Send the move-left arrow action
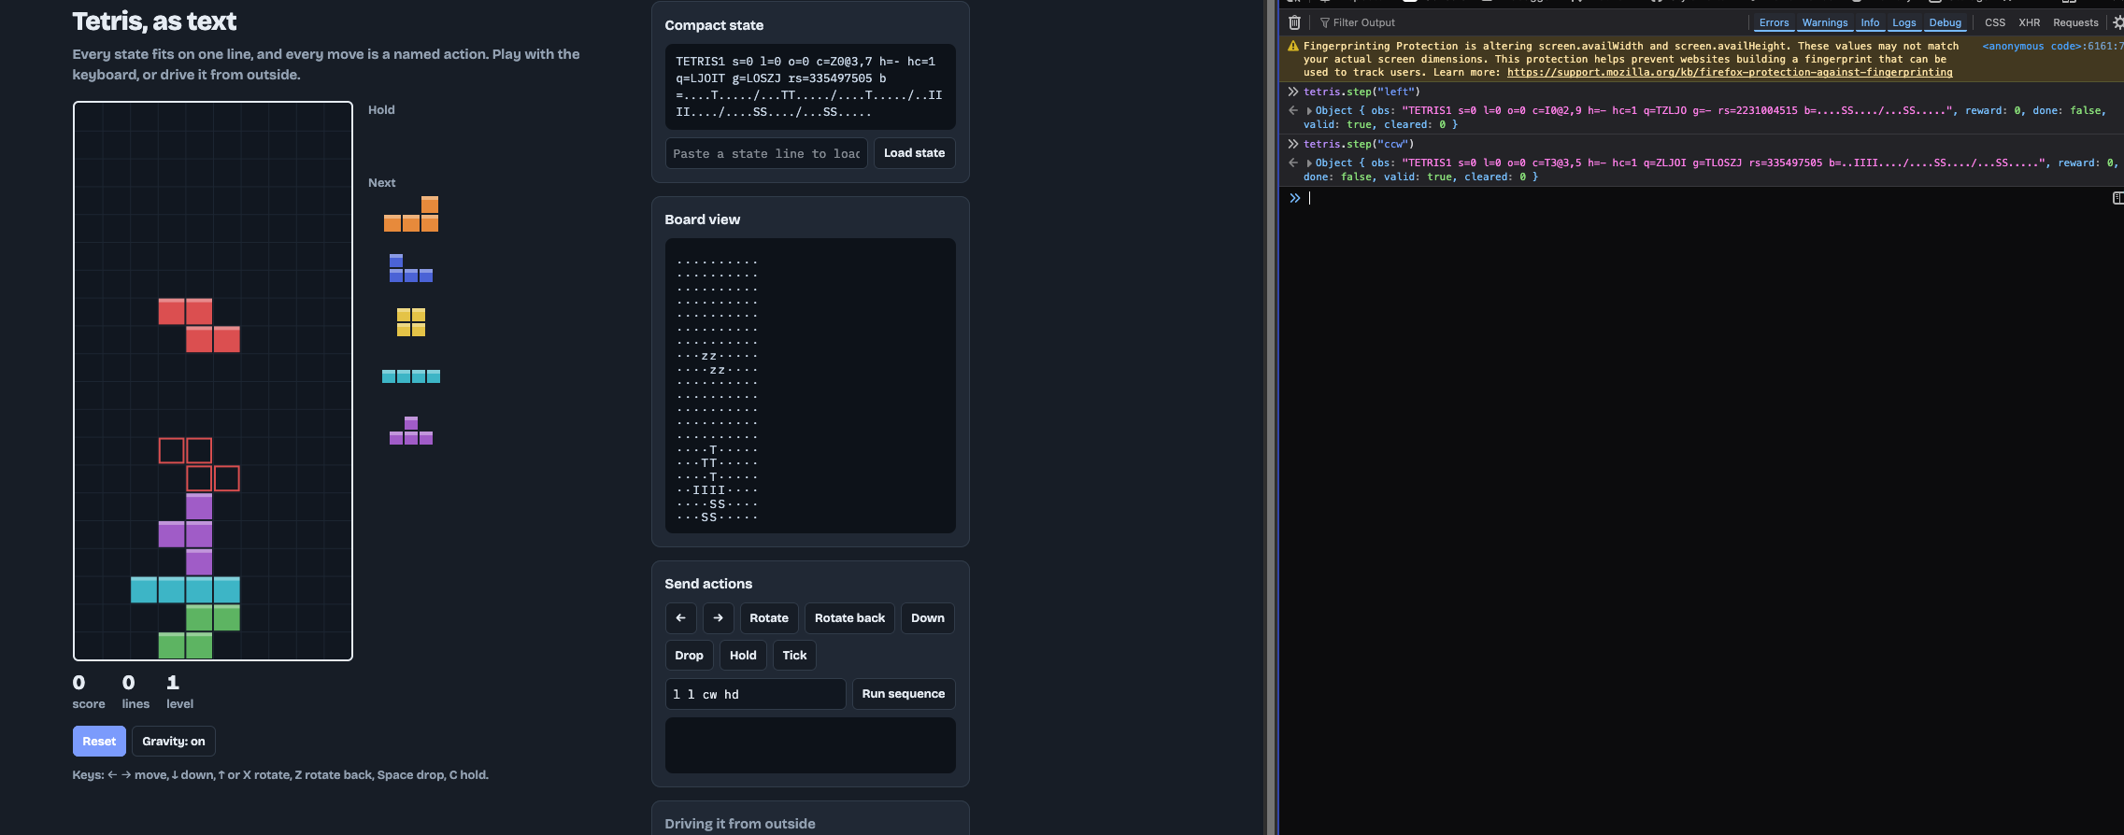The width and height of the screenshot is (2124, 835). point(680,618)
